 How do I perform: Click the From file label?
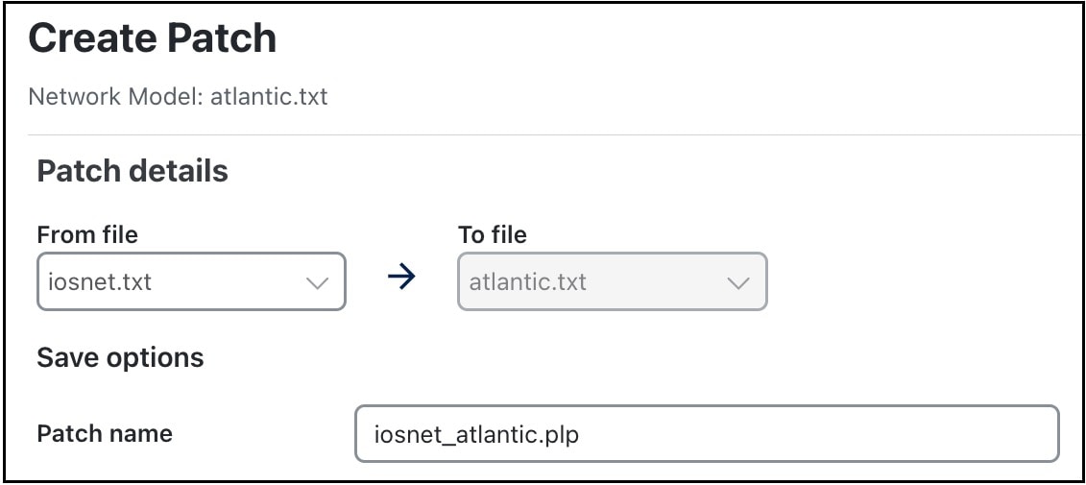[x=87, y=235]
